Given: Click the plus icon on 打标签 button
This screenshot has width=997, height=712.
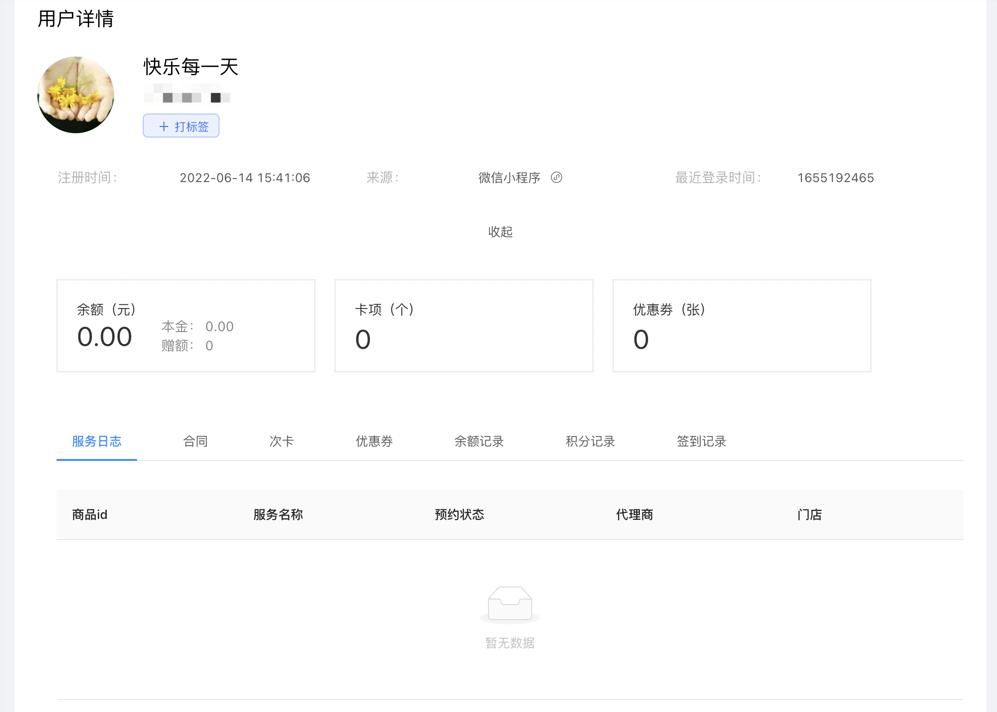Looking at the screenshot, I should point(164,126).
